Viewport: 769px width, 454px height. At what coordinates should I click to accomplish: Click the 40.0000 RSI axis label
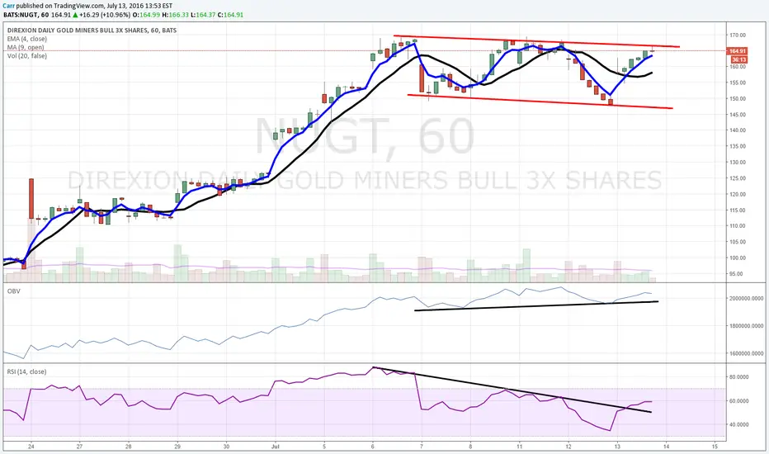739,424
